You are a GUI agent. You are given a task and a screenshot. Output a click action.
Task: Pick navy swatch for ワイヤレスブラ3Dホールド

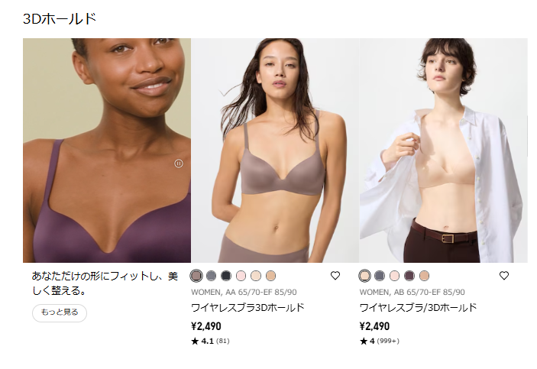(226, 276)
